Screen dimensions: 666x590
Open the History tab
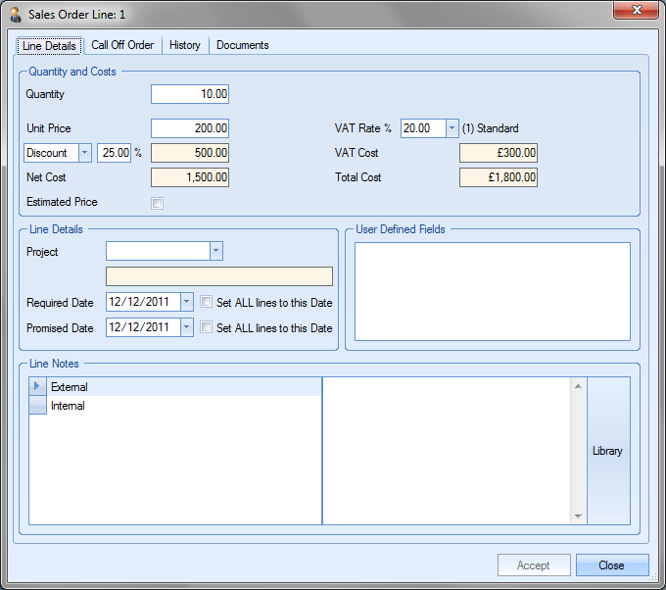tap(184, 45)
